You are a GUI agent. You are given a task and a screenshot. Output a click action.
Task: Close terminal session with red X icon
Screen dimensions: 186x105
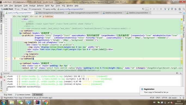[x=4, y=80]
